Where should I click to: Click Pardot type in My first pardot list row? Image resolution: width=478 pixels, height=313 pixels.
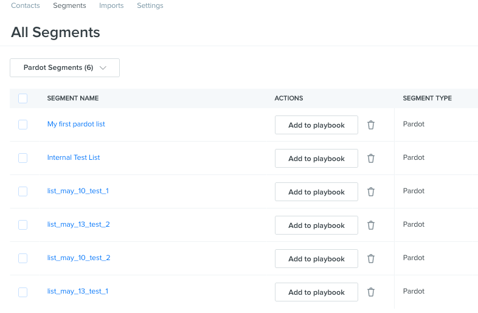pyautogui.click(x=414, y=124)
